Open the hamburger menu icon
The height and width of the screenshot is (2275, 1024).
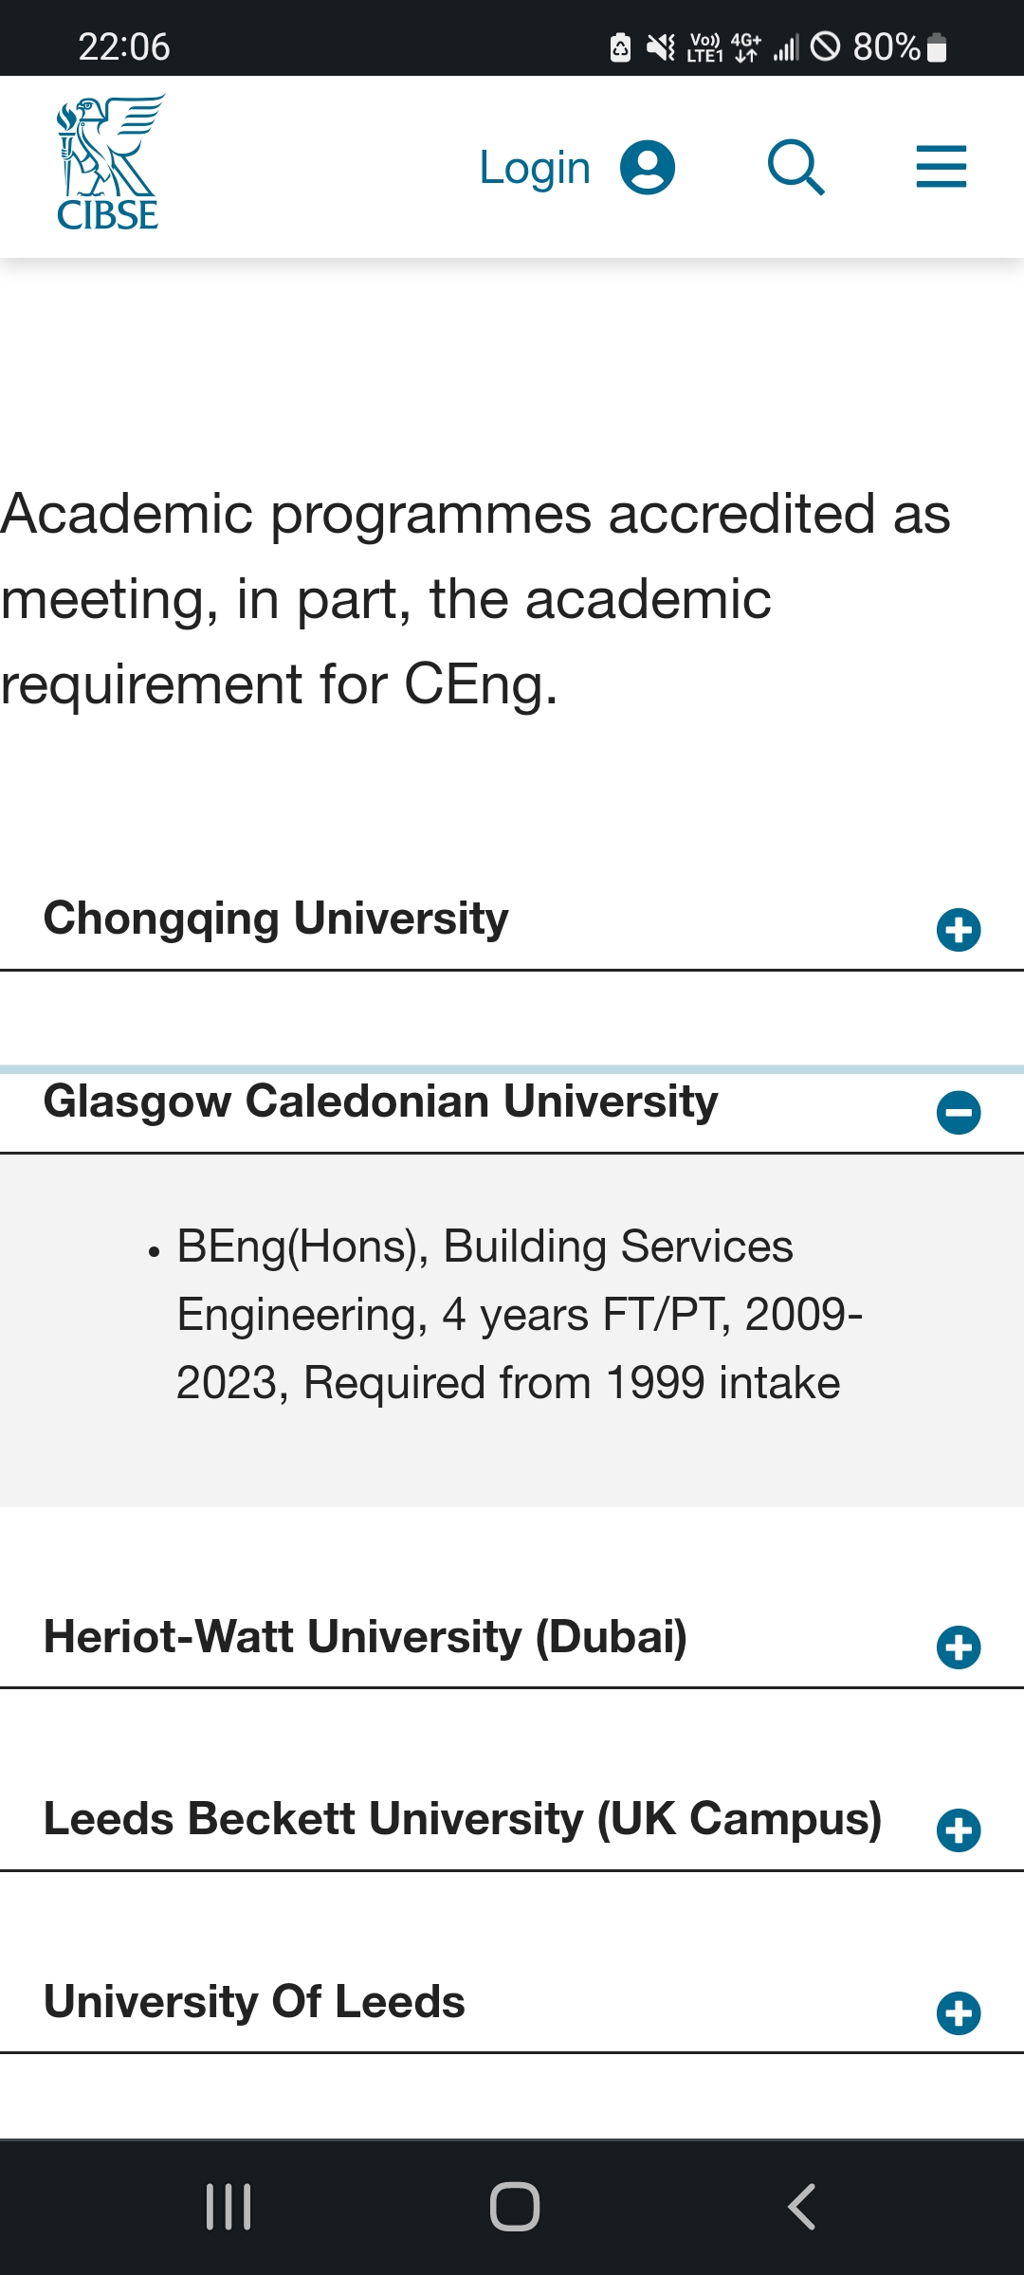[x=942, y=167]
